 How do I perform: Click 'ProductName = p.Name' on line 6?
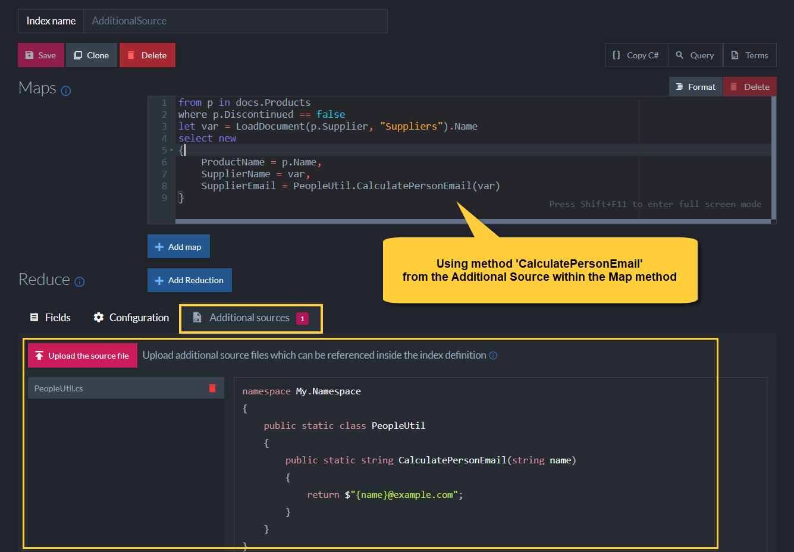(x=262, y=162)
